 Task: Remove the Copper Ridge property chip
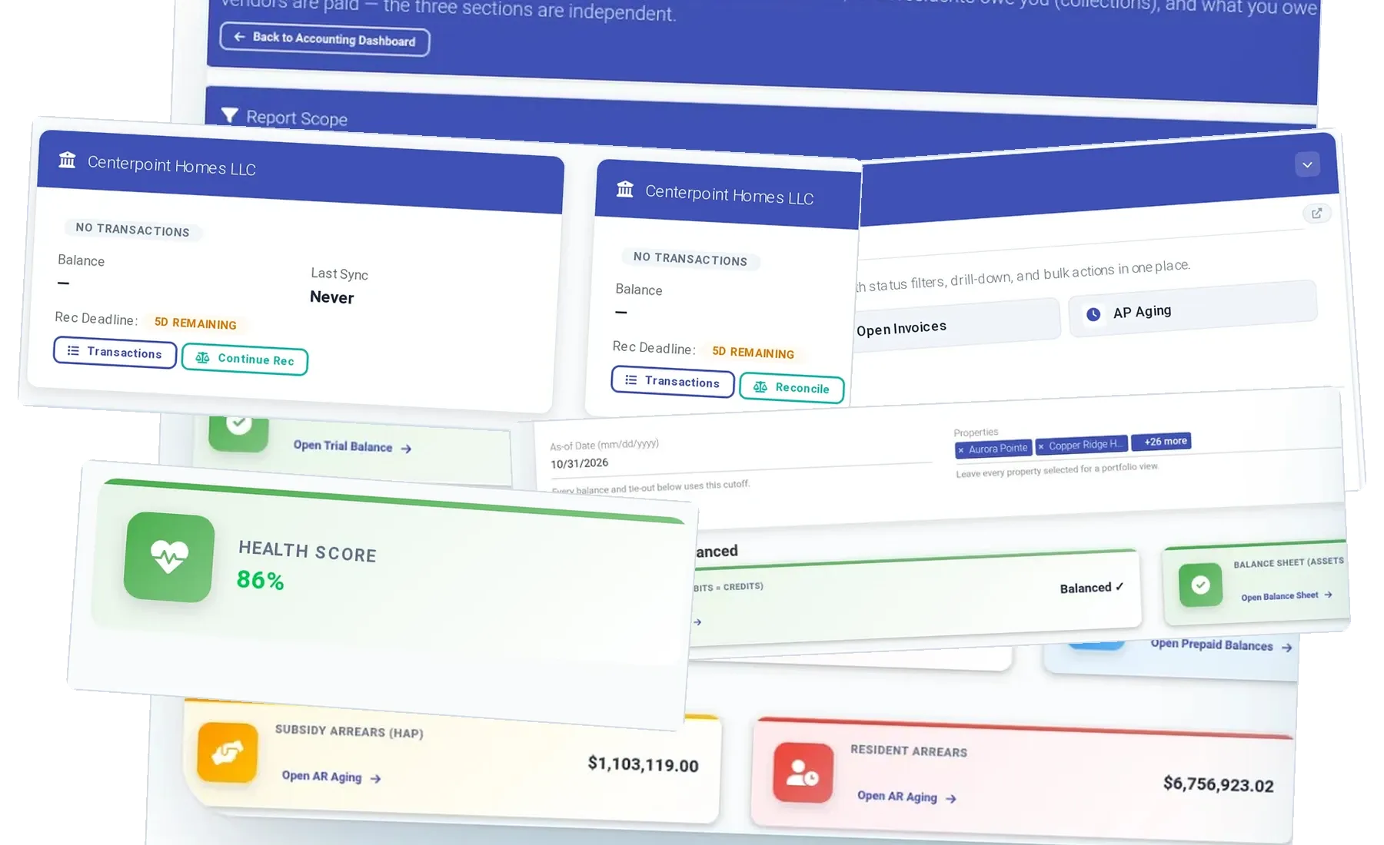[1041, 446]
